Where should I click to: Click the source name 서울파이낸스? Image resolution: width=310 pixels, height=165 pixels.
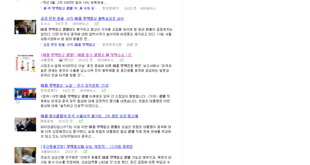coord(50,152)
